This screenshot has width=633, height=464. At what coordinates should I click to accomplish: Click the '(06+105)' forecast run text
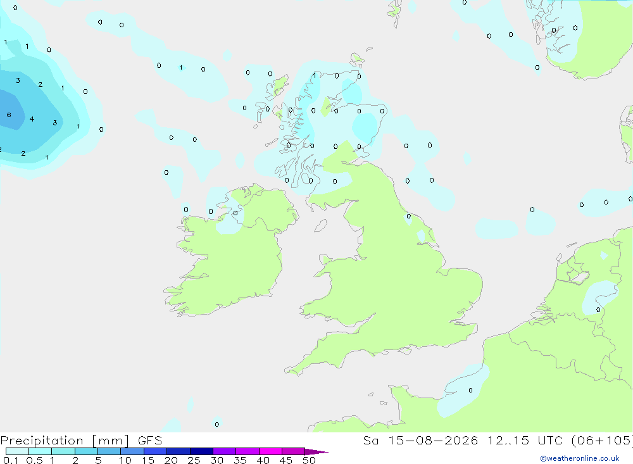pyautogui.click(x=601, y=441)
